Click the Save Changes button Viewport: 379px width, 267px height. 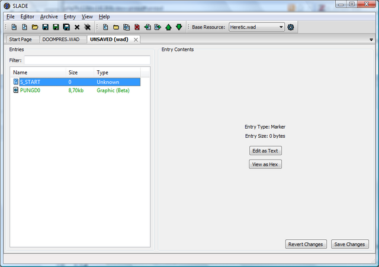coord(349,244)
